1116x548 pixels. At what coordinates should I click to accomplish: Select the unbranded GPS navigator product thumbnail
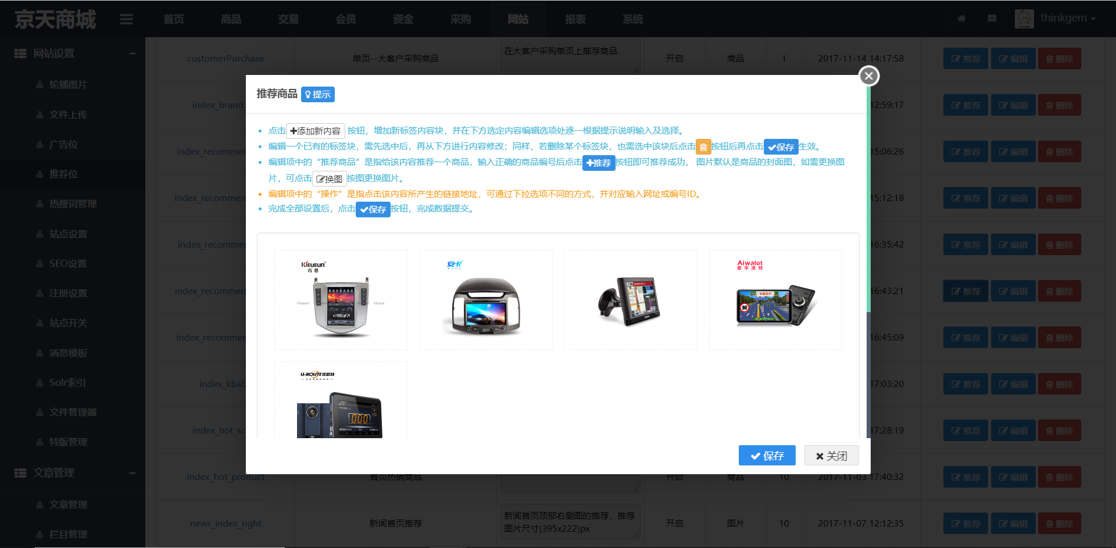pyautogui.click(x=631, y=299)
